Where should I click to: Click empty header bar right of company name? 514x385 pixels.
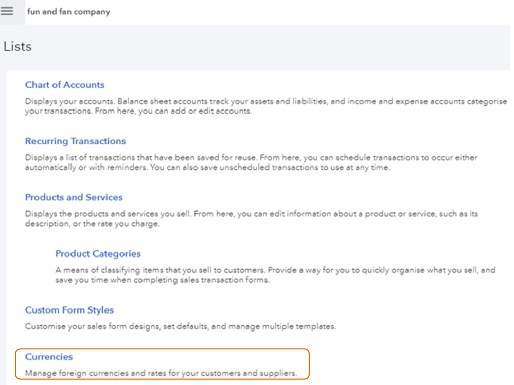point(309,11)
